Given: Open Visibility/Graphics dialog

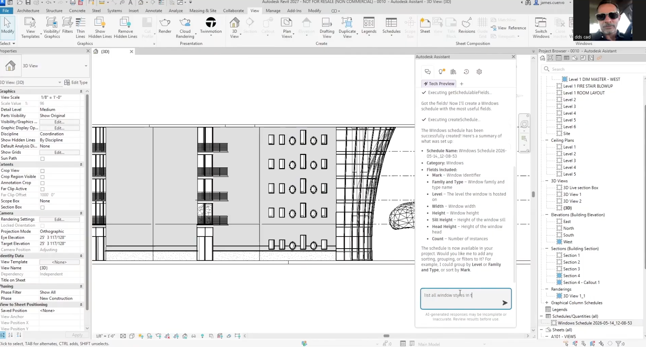Looking at the screenshot, I should 52,27.
